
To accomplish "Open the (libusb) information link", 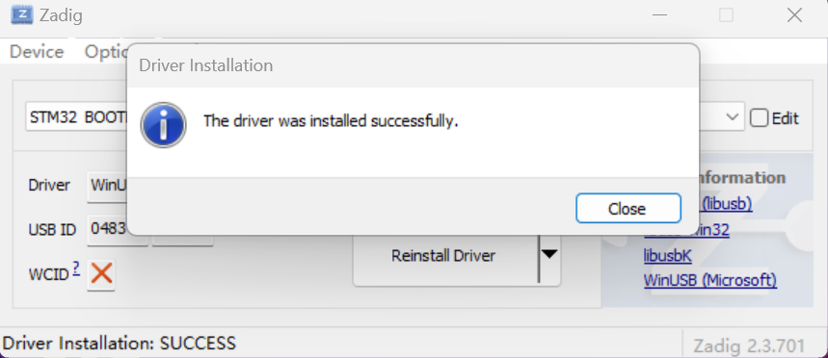I will (x=725, y=203).
